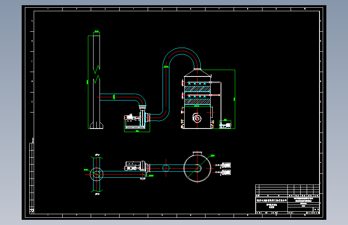
Task: Click the zigzag break line on chimney
Action: (x=96, y=74)
